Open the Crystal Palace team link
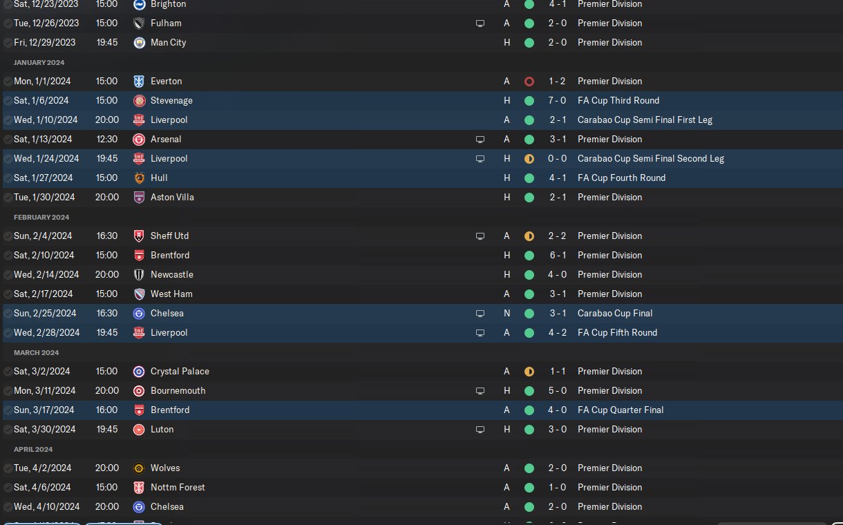 pyautogui.click(x=180, y=371)
